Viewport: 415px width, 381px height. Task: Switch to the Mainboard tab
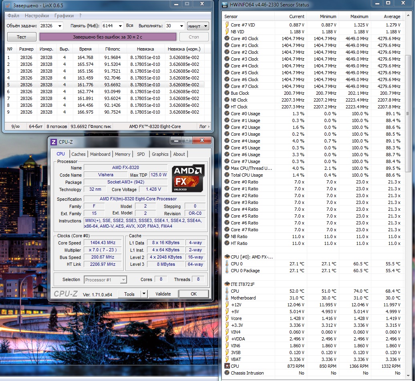[x=100, y=154]
